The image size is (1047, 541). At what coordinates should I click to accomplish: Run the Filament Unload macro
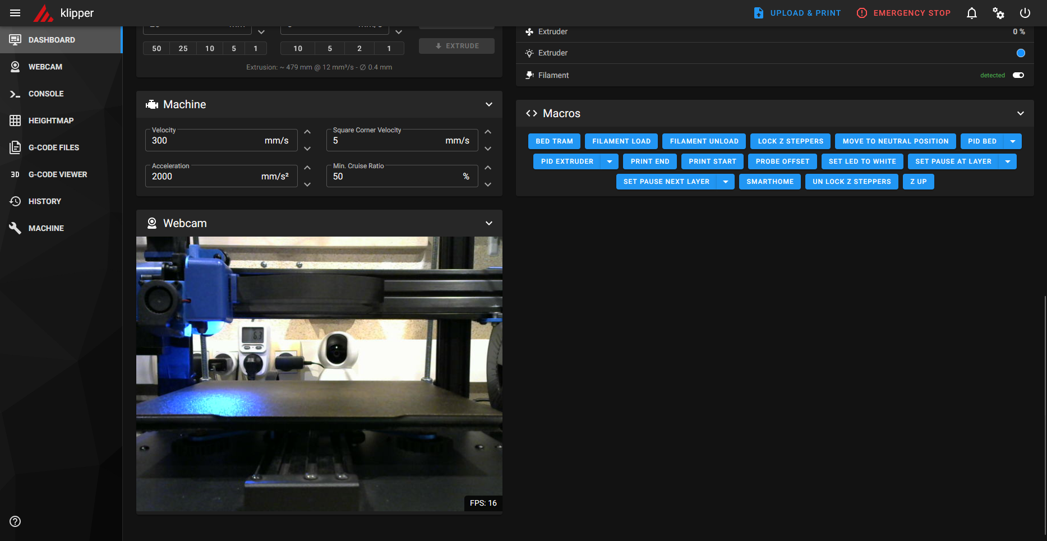tap(704, 141)
